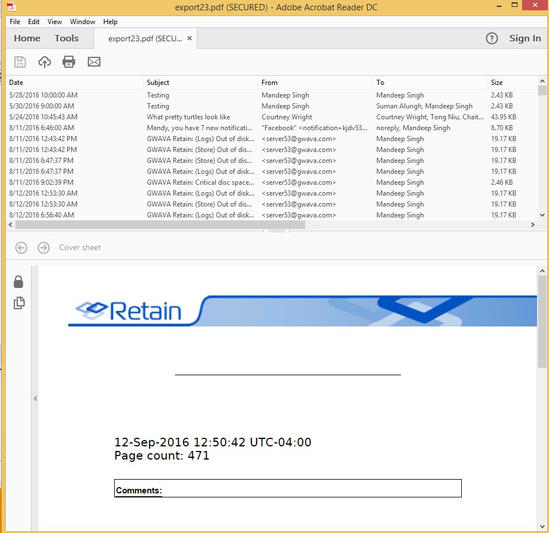Select 8/11/2016 12:43:42 PM (Store) email
549x533 pixels.
[x=272, y=150]
